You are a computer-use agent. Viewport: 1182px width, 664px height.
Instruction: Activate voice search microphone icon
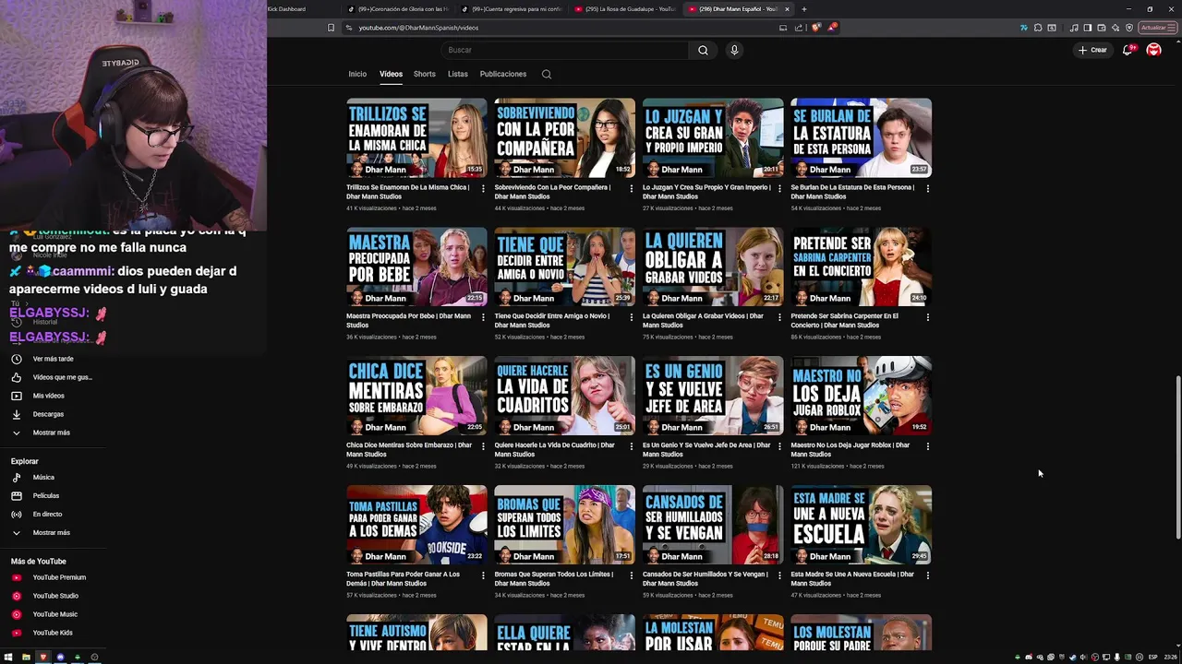click(734, 50)
